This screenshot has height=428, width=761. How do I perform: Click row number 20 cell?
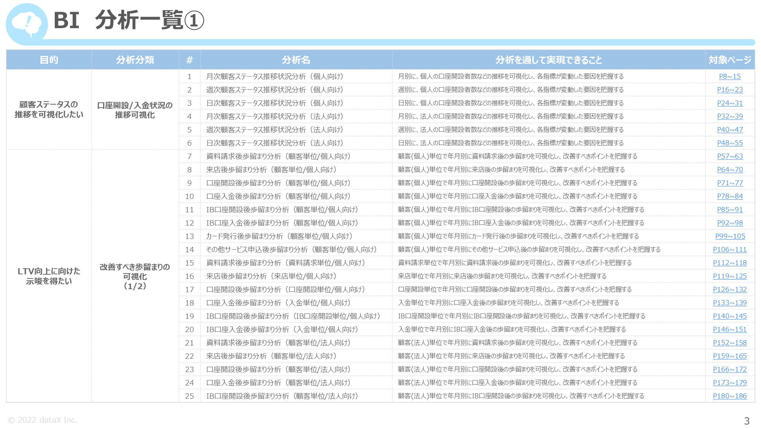tap(189, 329)
